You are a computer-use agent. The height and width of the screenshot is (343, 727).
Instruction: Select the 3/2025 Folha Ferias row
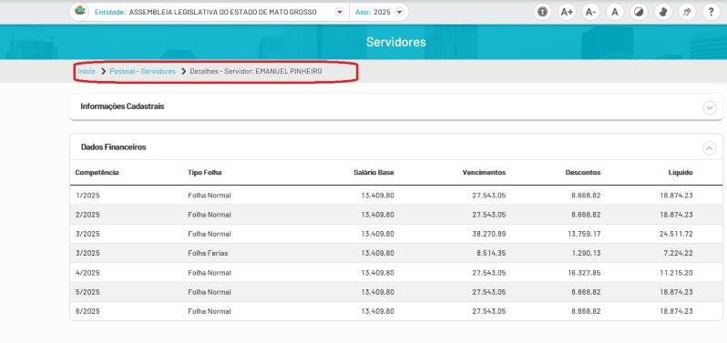tap(396, 253)
